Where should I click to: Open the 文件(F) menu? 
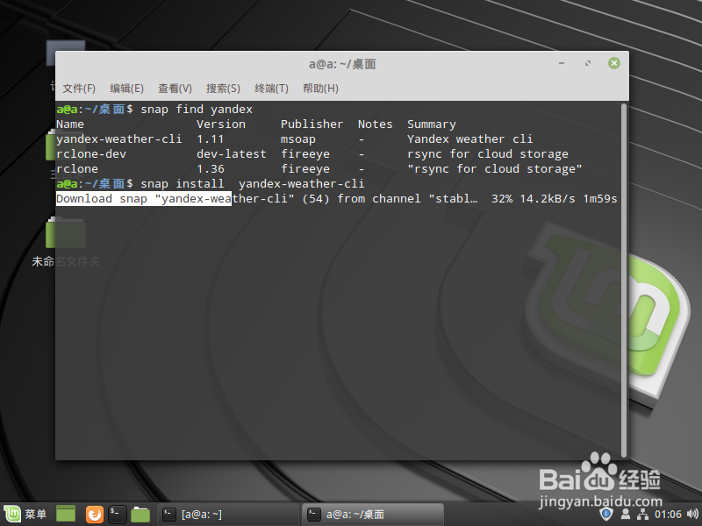pos(79,89)
